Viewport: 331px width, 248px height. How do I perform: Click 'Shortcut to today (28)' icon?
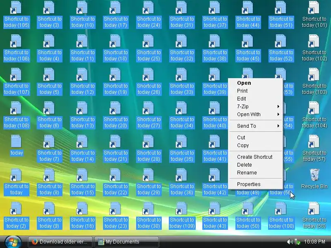pyautogui.click(x=149, y=149)
